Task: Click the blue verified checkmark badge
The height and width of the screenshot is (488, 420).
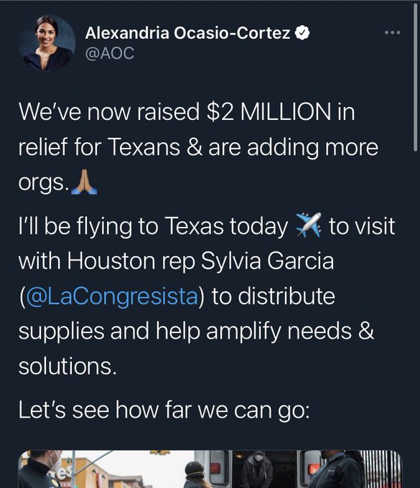Action: pos(302,33)
